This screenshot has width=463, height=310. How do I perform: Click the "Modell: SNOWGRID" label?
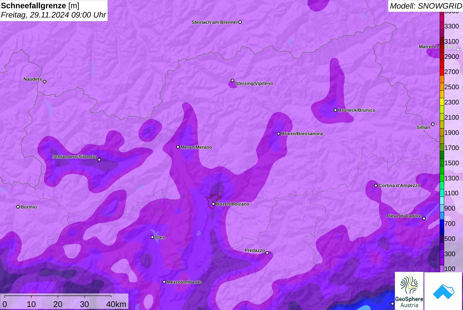pyautogui.click(x=426, y=6)
